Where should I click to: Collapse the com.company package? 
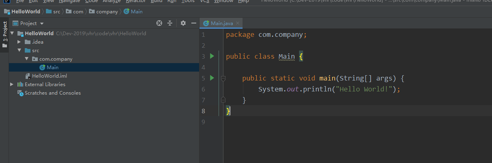coord(26,59)
